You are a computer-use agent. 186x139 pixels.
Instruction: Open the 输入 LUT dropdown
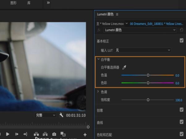click(x=143, y=50)
